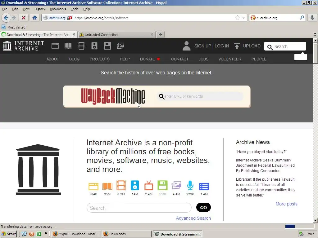The image size is (318, 238).
Task: Open the PEOPLE link
Action: point(259,59)
